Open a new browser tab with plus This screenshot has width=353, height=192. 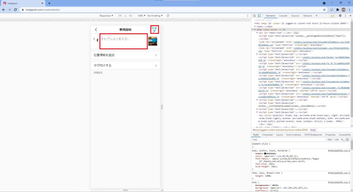(x=49, y=3)
